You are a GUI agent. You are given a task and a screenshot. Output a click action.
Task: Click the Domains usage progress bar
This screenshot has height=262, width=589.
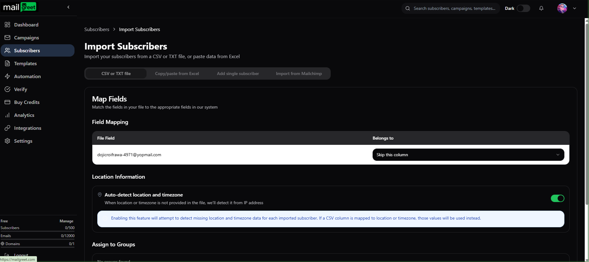38,247
